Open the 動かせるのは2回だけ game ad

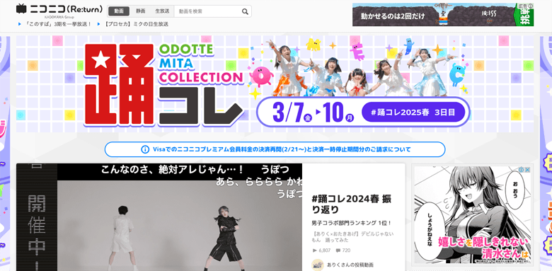coord(443,15)
